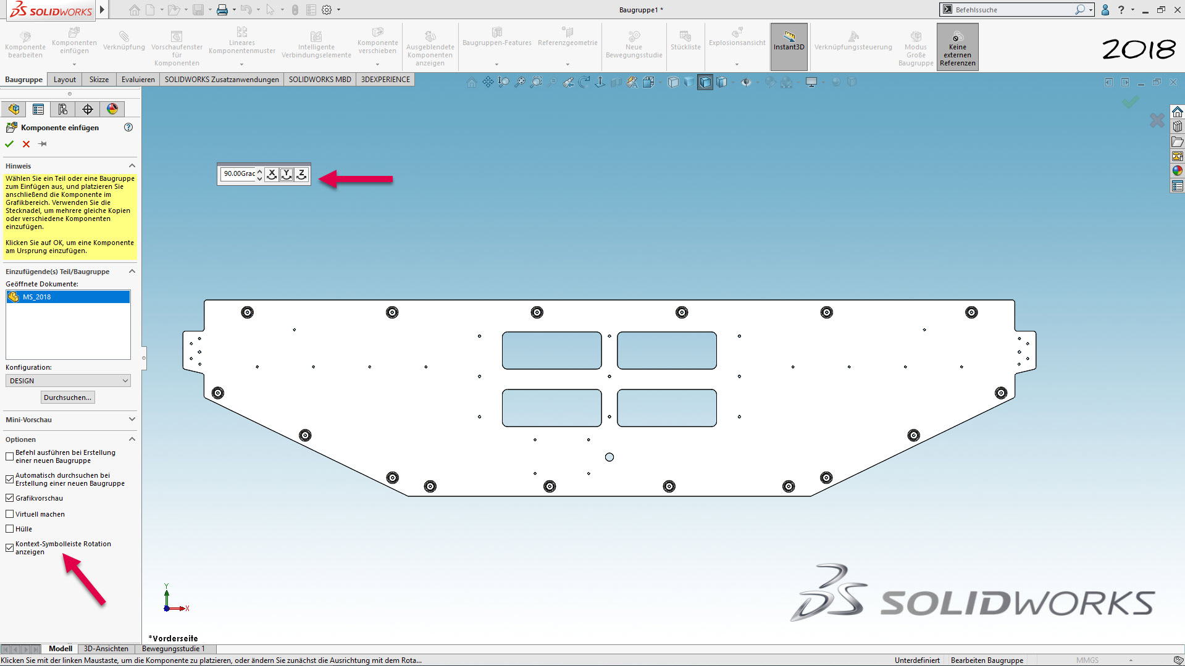This screenshot has height=666, width=1185.
Task: Select wireframe display style cube
Action: pos(673,82)
